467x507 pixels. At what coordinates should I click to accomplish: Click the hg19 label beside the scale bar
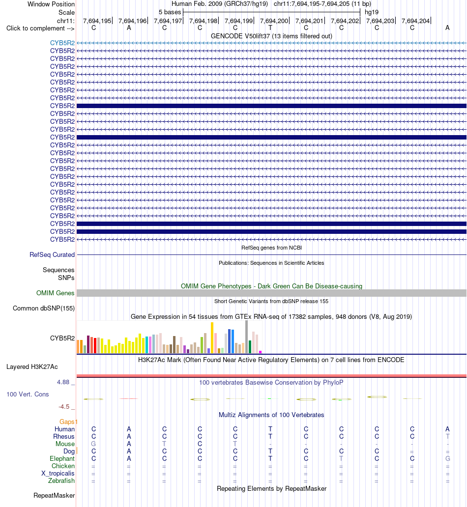point(372,12)
